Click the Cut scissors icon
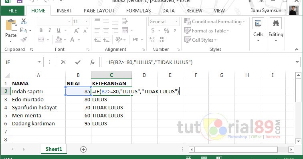Image resolution: width=303 pixels, height=159 pixels. coord(24,21)
